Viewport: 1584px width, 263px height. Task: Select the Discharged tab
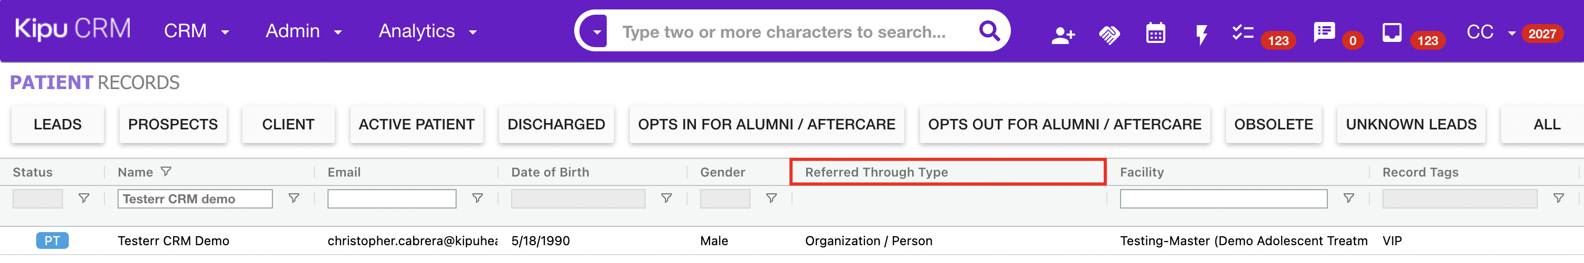(556, 124)
